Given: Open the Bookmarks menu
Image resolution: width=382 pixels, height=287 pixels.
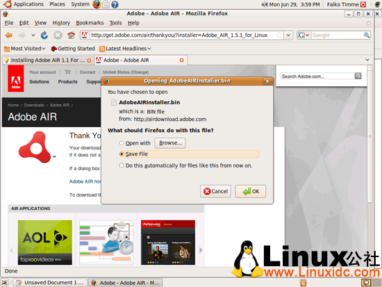Looking at the screenshot, I should [x=90, y=23].
